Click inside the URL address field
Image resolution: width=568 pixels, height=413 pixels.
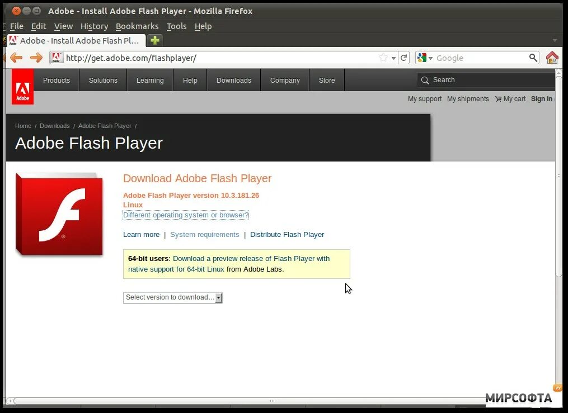click(x=221, y=58)
